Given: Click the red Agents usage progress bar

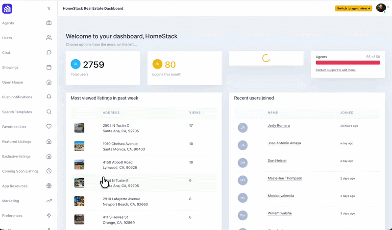Looking at the screenshot, I should pyautogui.click(x=348, y=63).
